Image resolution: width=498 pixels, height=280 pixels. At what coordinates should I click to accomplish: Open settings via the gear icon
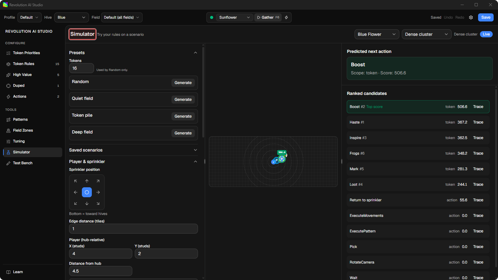pos(471,17)
